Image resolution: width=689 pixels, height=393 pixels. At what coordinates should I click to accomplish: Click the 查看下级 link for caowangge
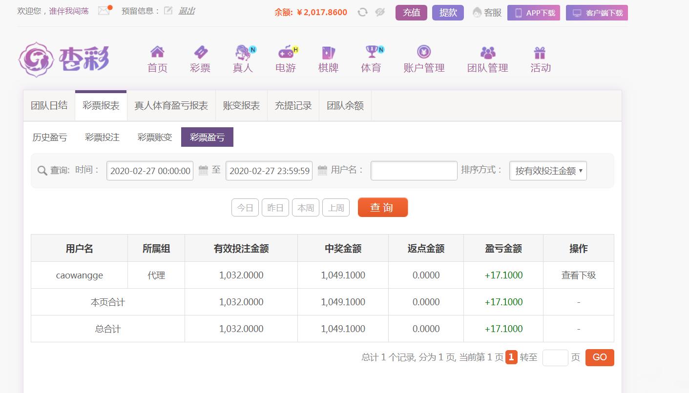coord(578,275)
